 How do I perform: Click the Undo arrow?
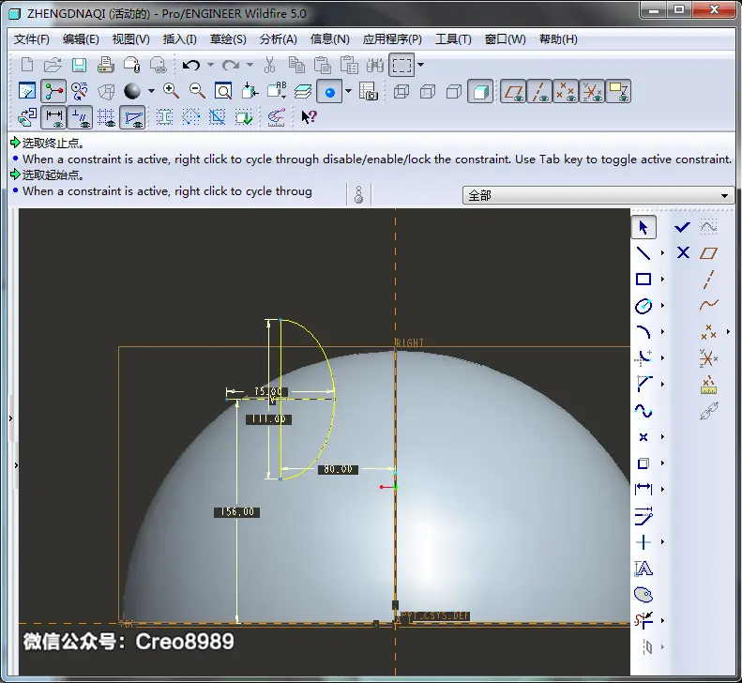point(191,65)
